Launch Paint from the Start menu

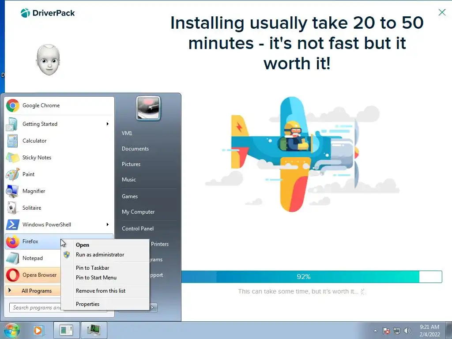[60, 174]
